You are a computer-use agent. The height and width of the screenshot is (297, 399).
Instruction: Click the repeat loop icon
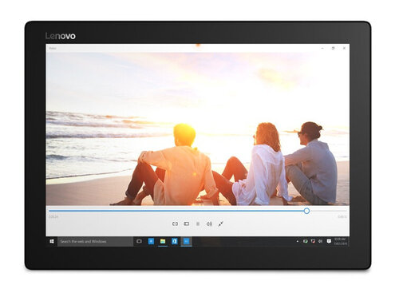tap(175, 224)
